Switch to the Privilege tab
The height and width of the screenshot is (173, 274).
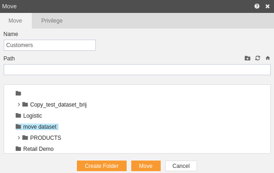pos(52,21)
